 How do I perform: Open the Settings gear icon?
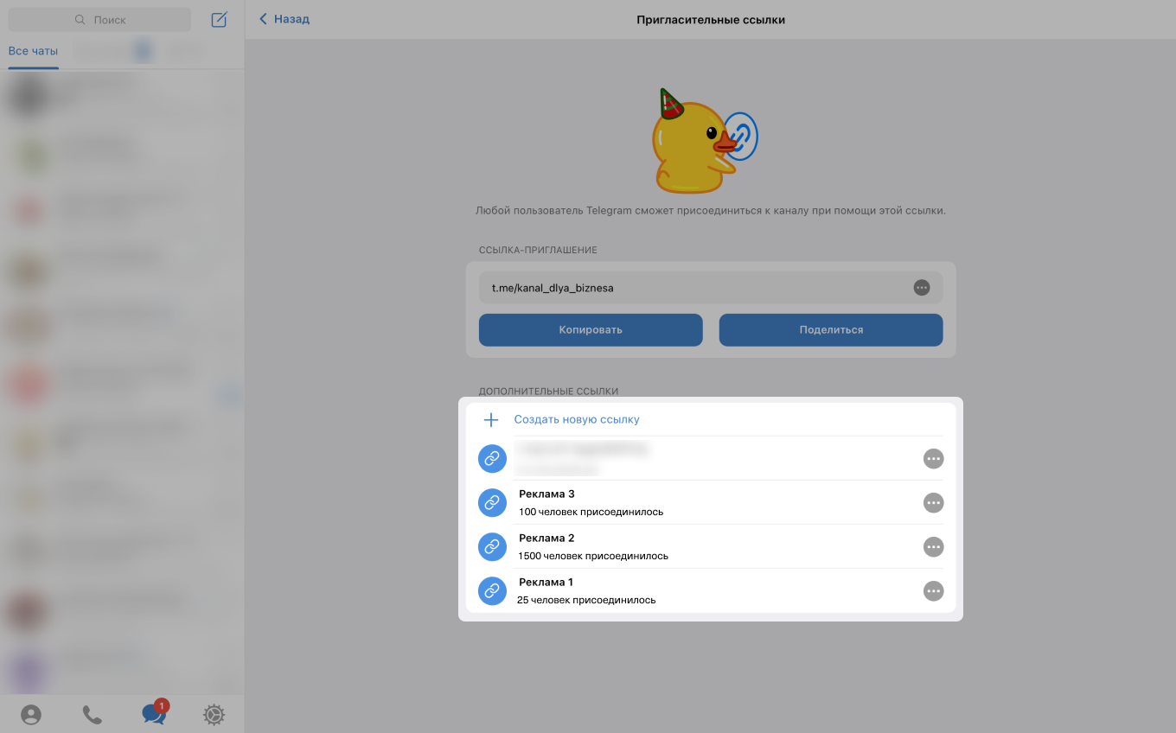tap(214, 715)
